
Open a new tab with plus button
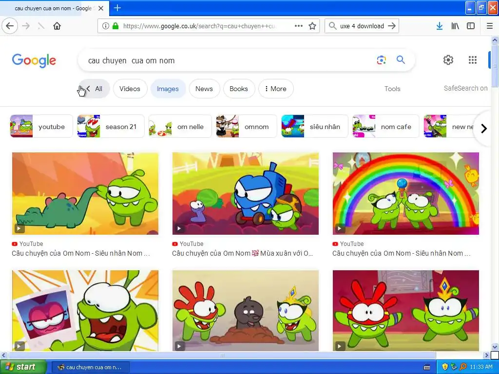117,8
